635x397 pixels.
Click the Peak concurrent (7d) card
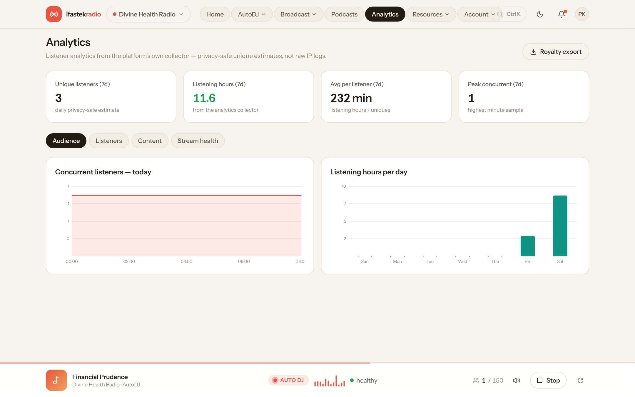pyautogui.click(x=524, y=96)
